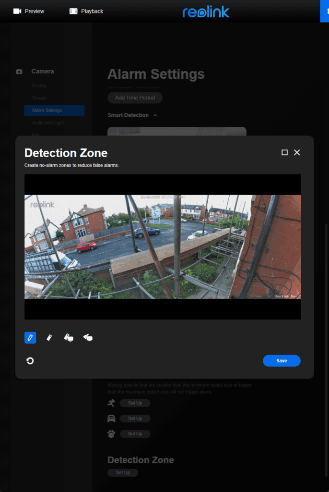Viewport: 329px width, 492px height.
Task: Switch to the Playback tab
Action: (86, 11)
